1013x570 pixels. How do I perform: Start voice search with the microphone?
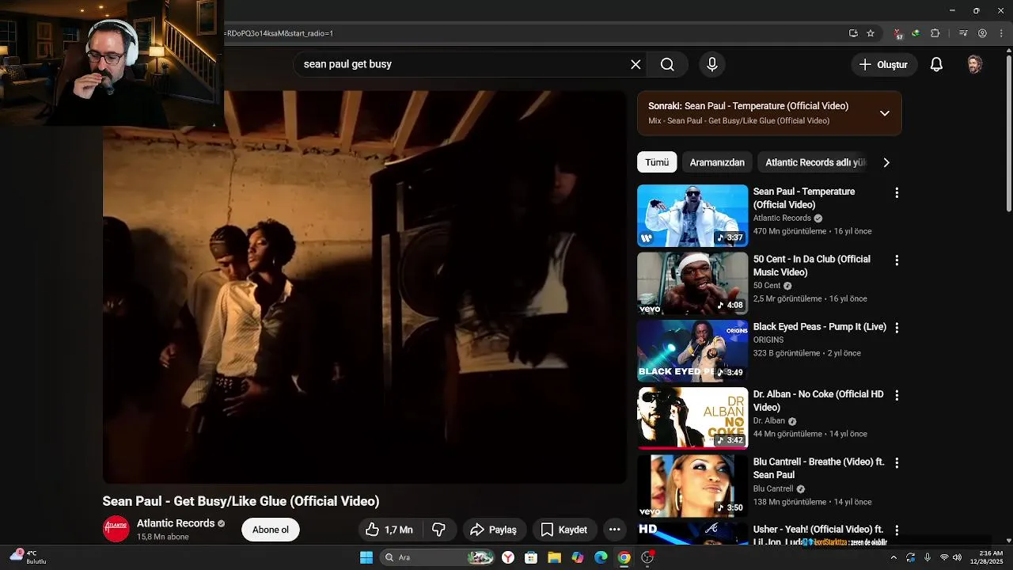711,65
